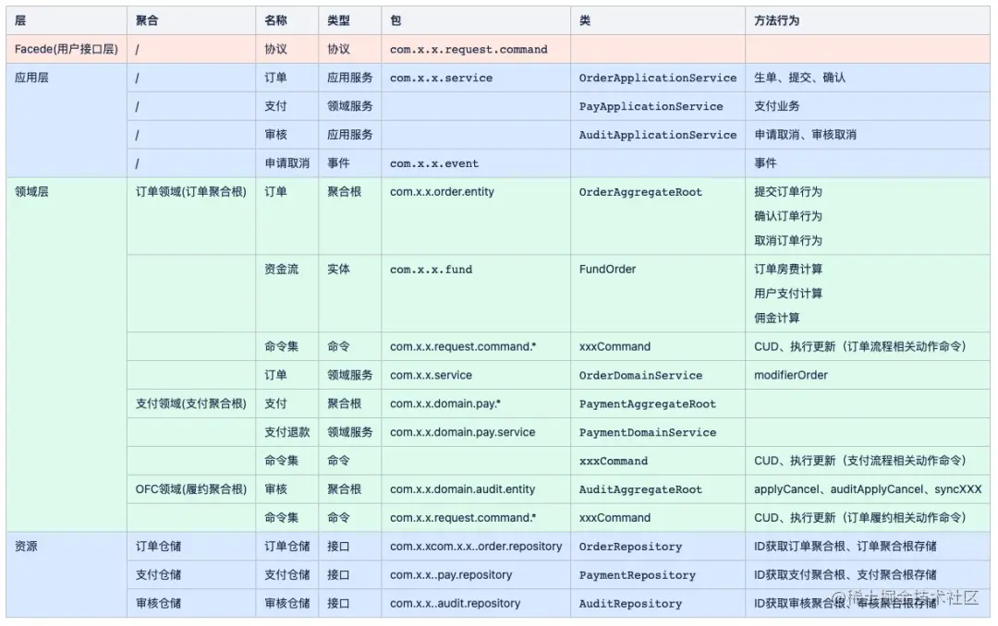This screenshot has height=626, width=998.
Task: Select com.x.x.domain.pay.* package cell
Action: click(x=476, y=403)
